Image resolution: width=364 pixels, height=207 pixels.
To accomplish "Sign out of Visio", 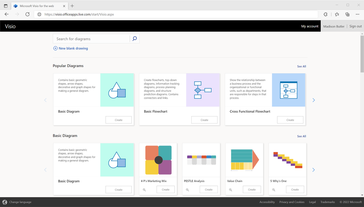I will 356,26.
